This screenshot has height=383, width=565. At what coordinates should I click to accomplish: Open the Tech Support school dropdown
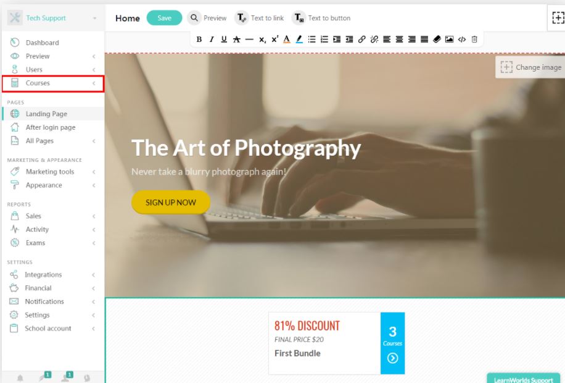53,18
